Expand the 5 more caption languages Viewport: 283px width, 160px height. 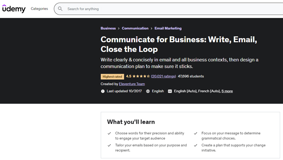pyautogui.click(x=227, y=91)
